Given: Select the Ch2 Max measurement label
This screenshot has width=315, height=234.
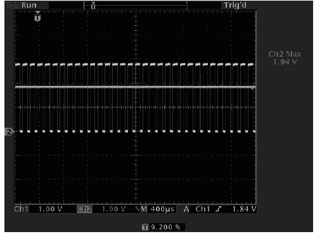Looking at the screenshot, I should (285, 54).
